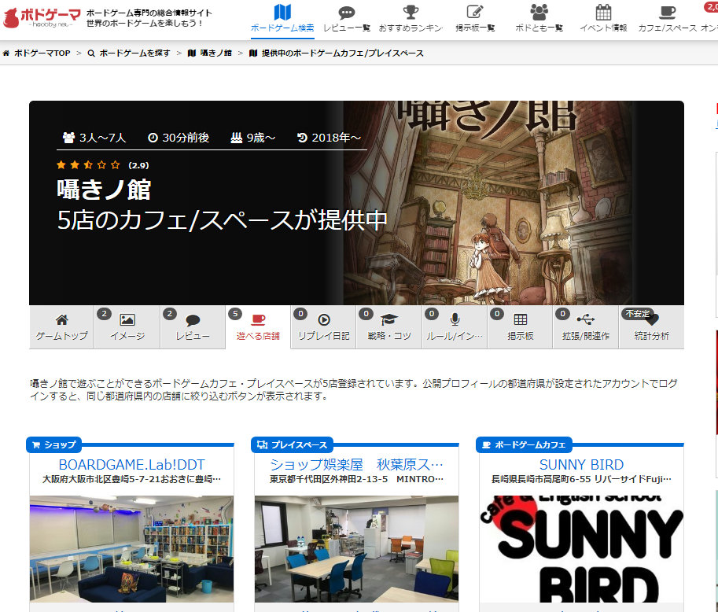
Task: Switch to the リプレイ日記 tab
Action: pyautogui.click(x=324, y=327)
